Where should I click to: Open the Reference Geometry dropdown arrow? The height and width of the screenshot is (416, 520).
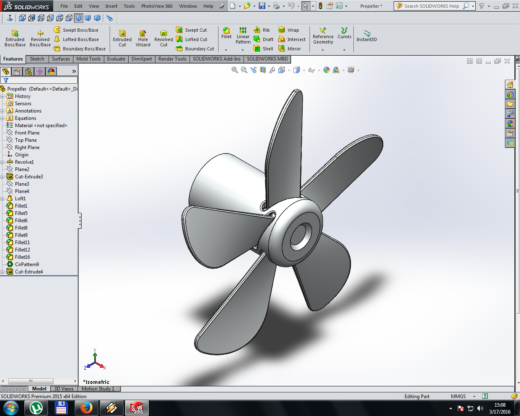tap(323, 50)
